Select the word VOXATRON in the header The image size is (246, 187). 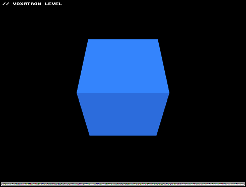(x=27, y=4)
